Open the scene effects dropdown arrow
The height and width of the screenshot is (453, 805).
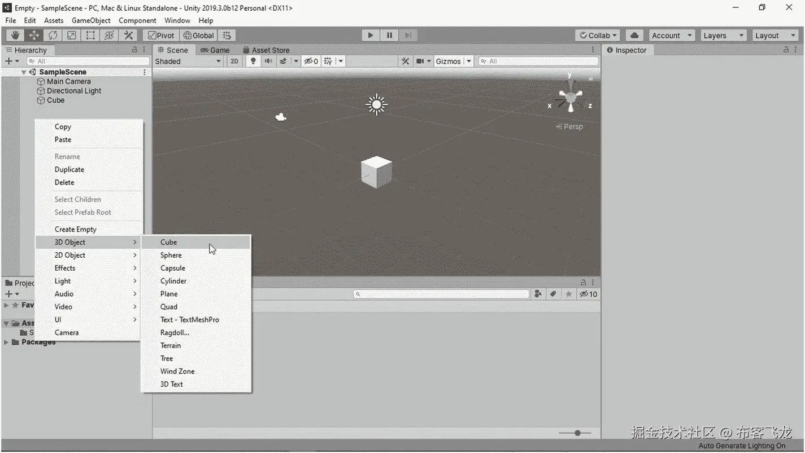(295, 61)
